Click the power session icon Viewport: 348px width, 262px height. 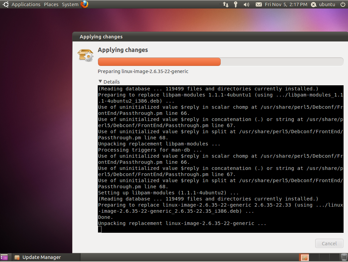point(343,4)
